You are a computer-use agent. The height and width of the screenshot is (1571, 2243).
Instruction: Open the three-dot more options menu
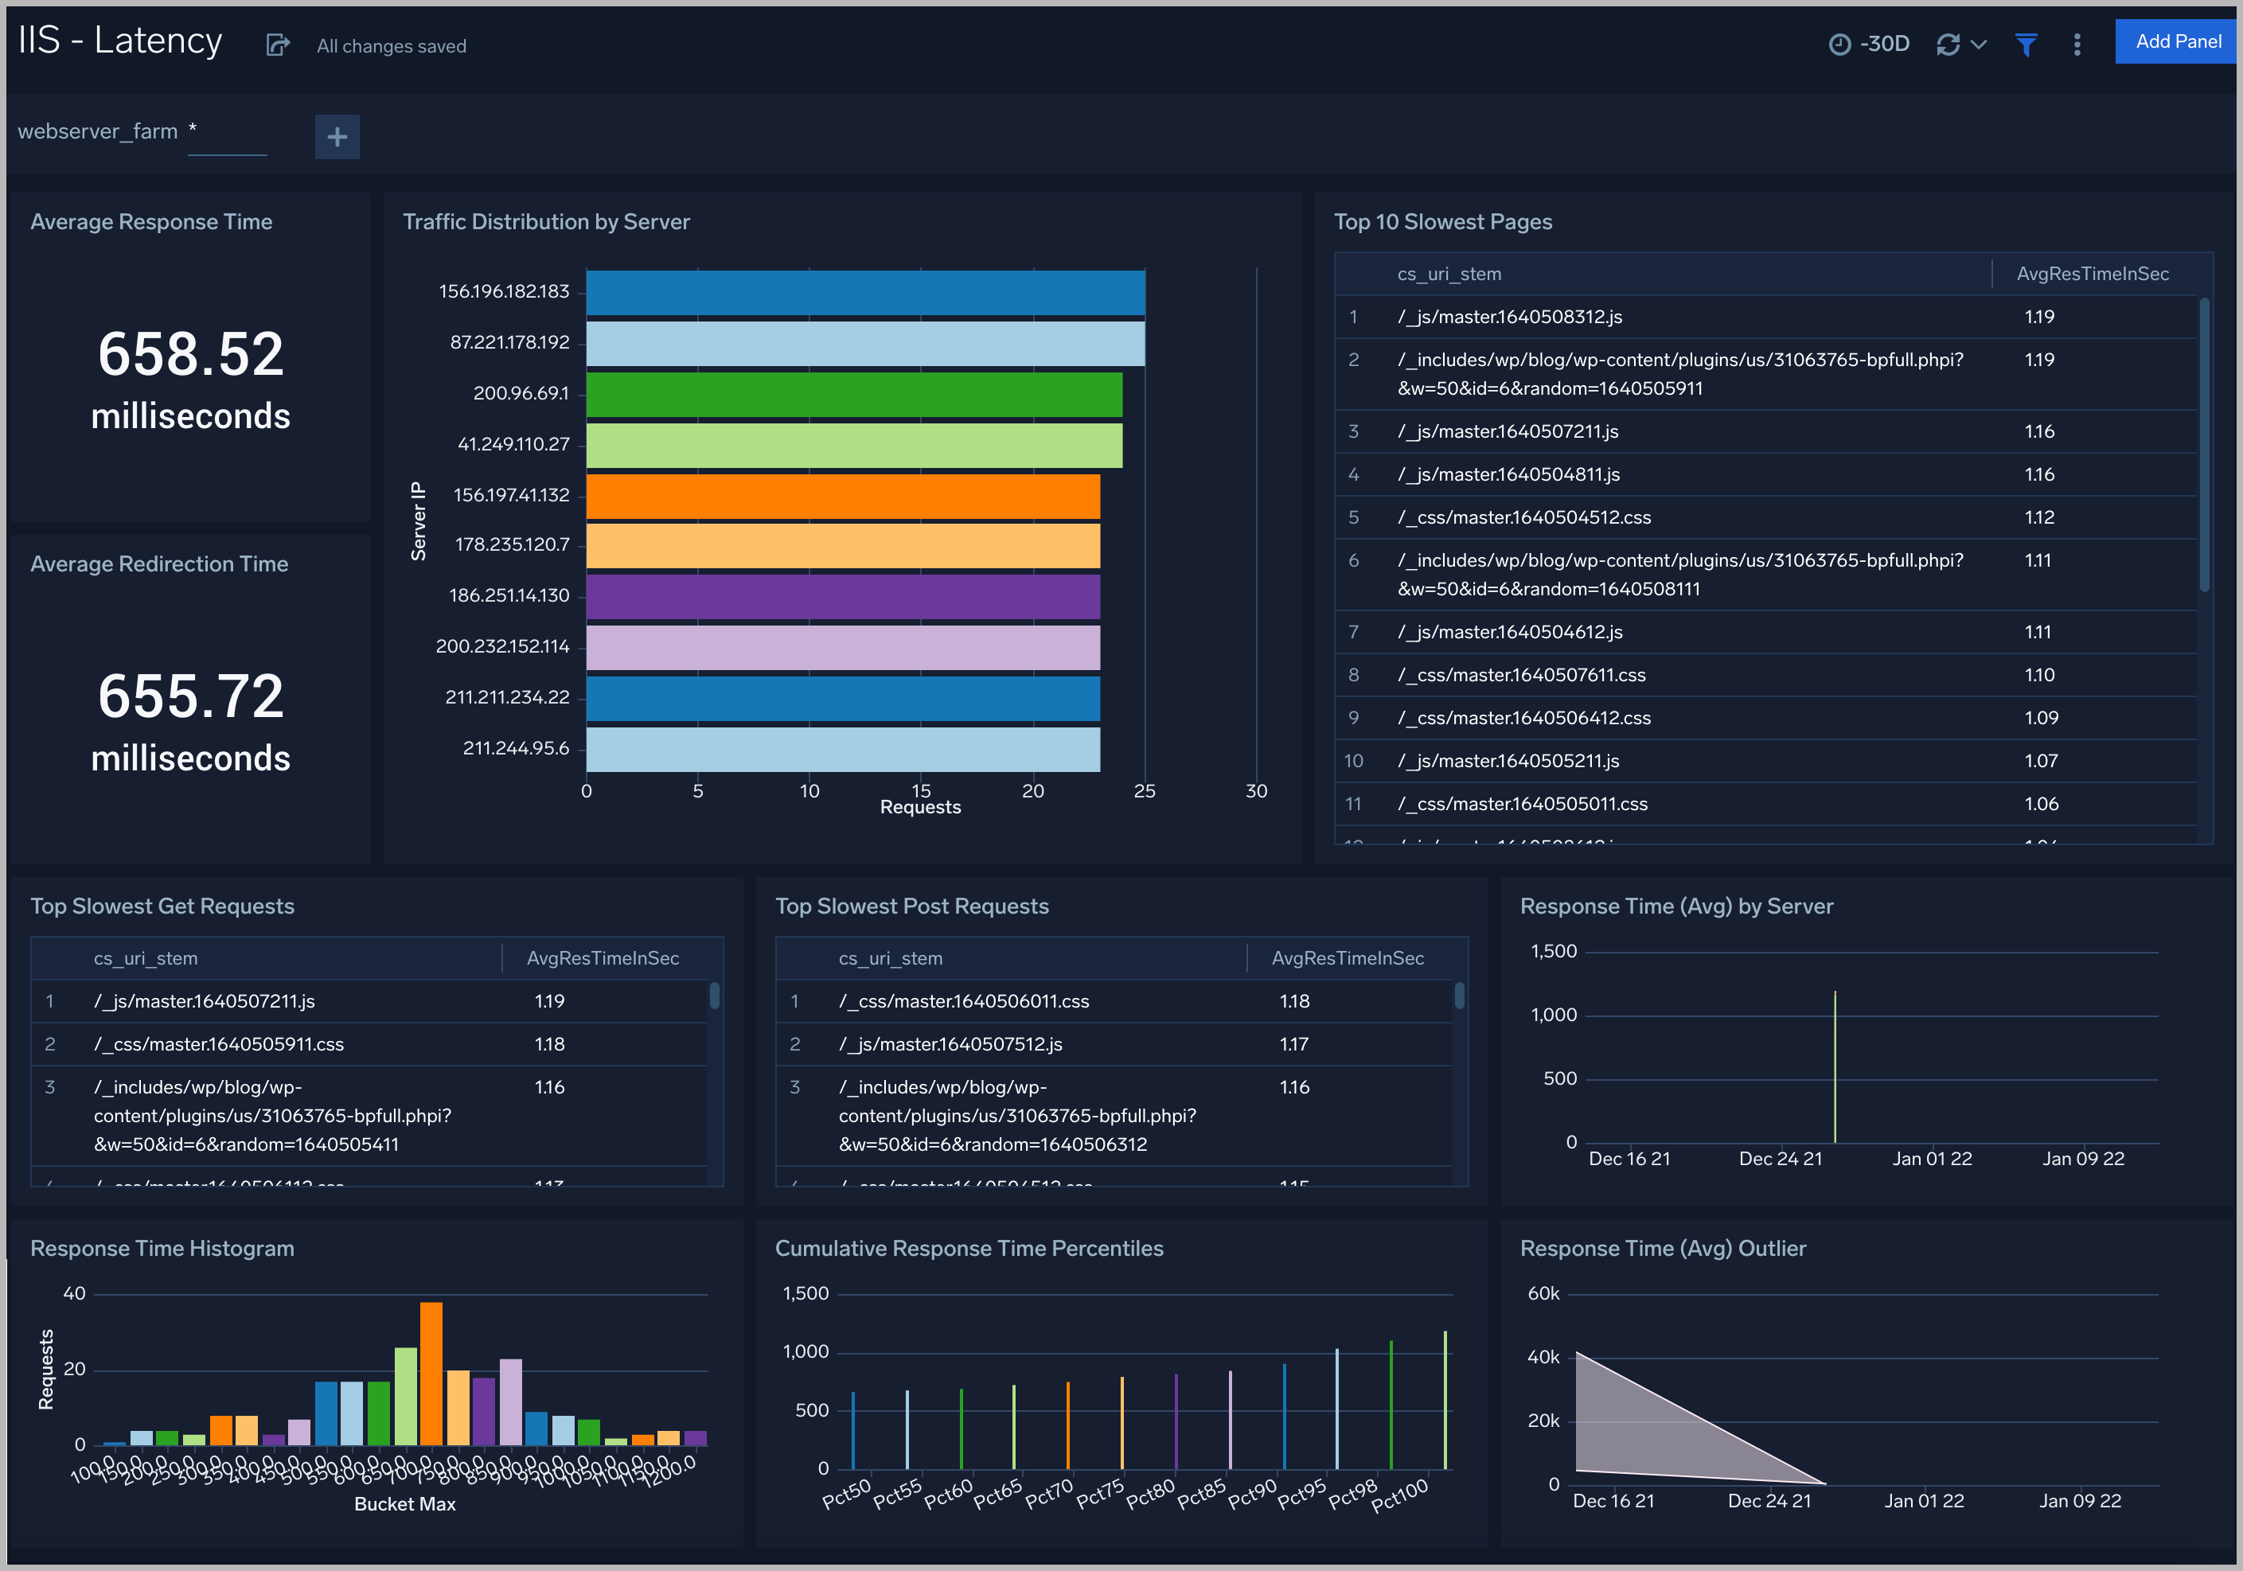coord(2077,45)
